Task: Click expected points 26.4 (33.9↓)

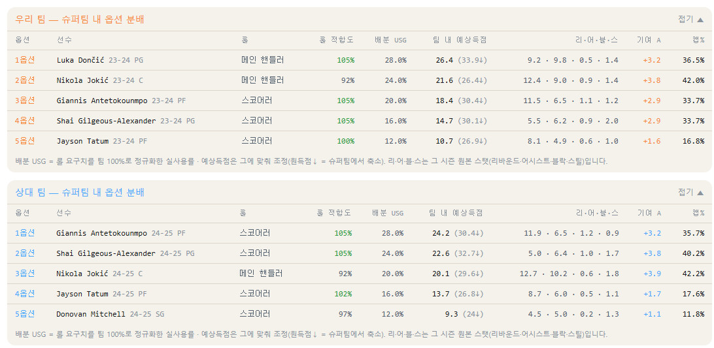Action: click(x=461, y=60)
